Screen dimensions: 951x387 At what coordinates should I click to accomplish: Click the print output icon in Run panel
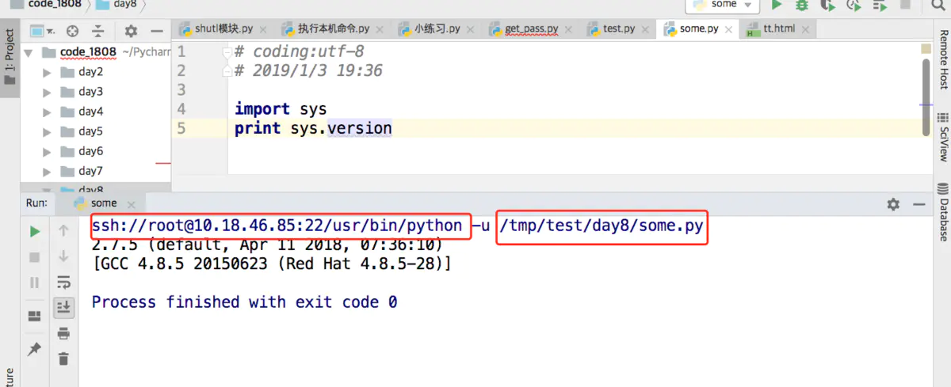(x=63, y=333)
